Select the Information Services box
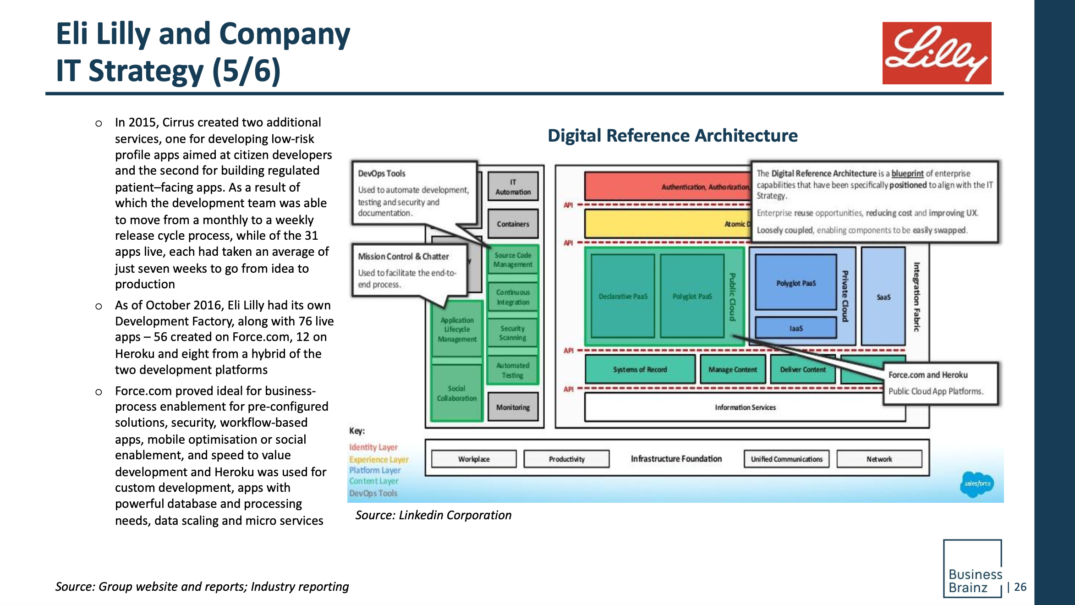 (x=745, y=407)
